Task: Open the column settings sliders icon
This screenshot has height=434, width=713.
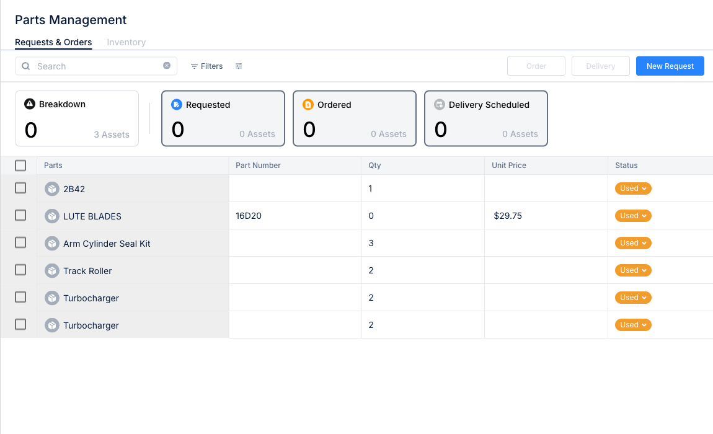Action: coord(239,66)
